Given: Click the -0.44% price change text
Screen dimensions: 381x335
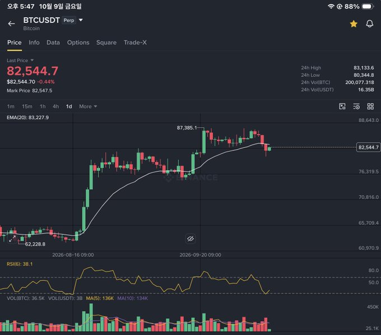Looking at the screenshot, I should pyautogui.click(x=46, y=82).
